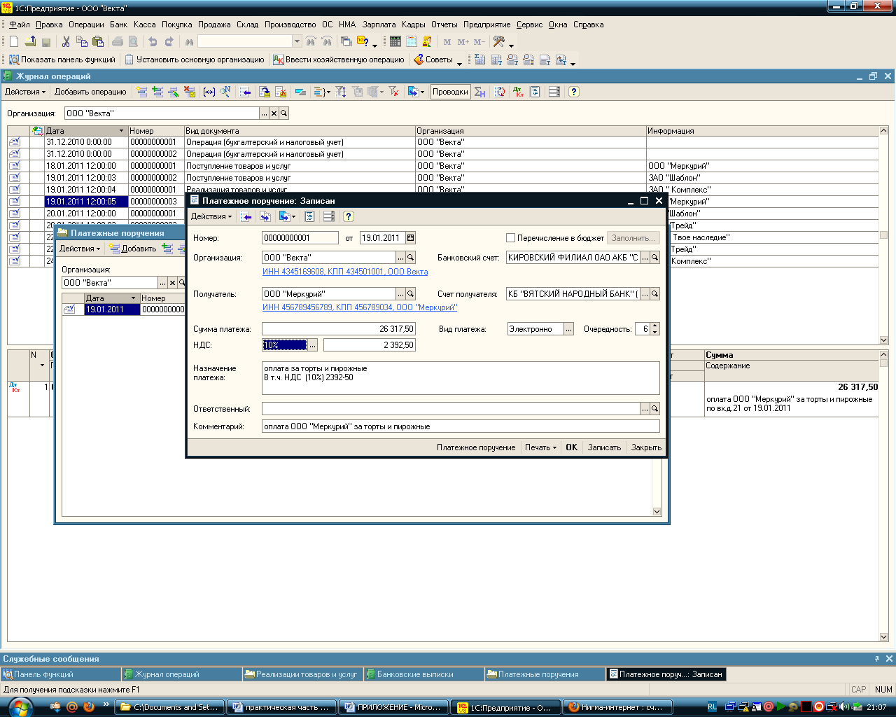
Task: Click the search by number icon in the journal toolbar
Action: point(225,92)
